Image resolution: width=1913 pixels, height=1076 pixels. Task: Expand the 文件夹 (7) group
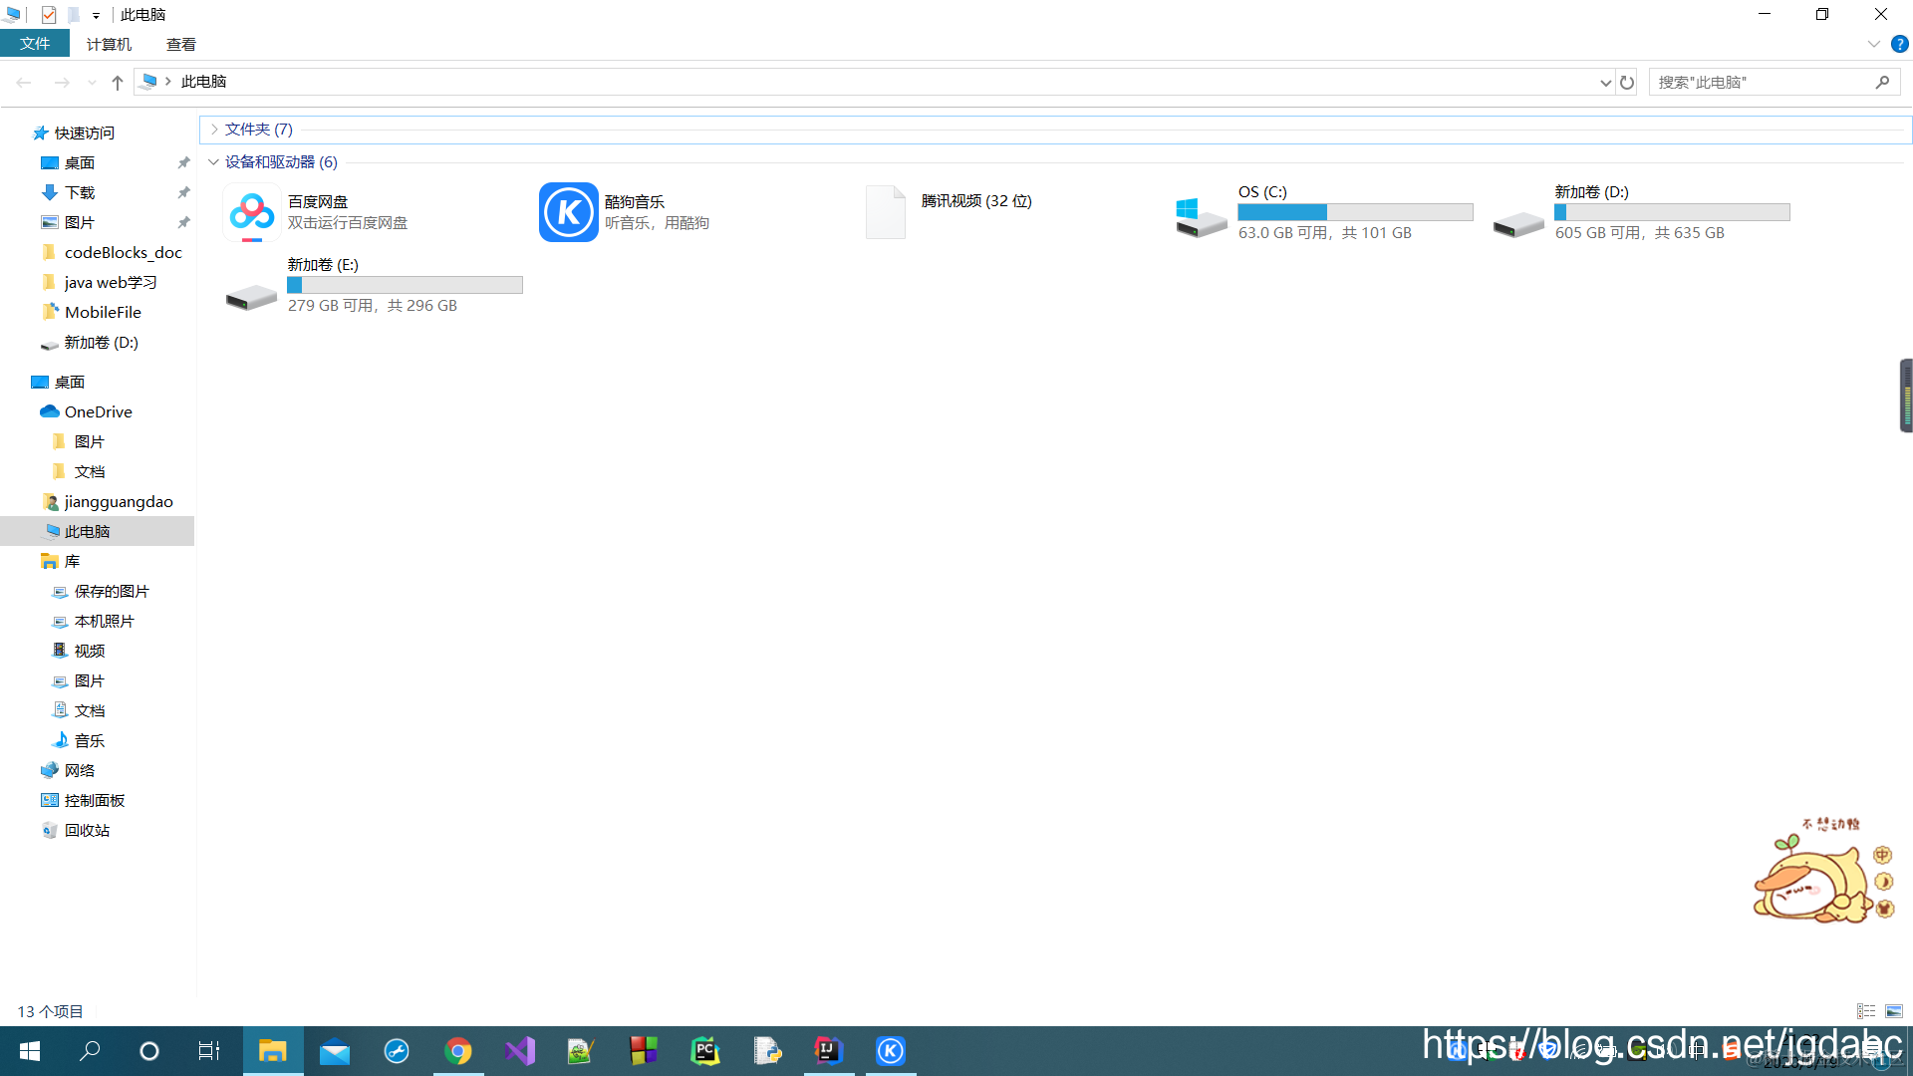pyautogui.click(x=214, y=130)
